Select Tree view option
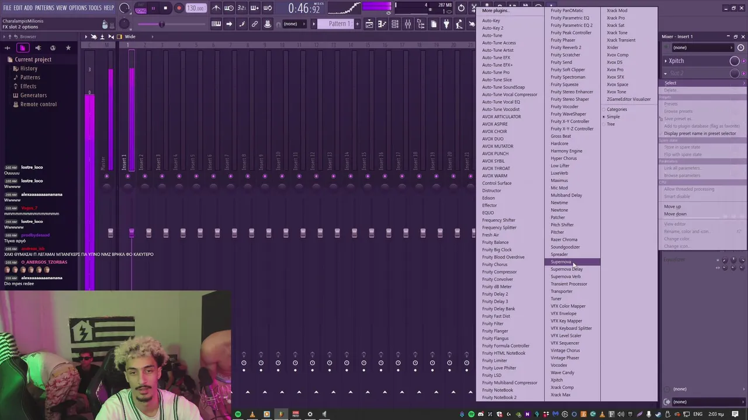 [x=611, y=124]
